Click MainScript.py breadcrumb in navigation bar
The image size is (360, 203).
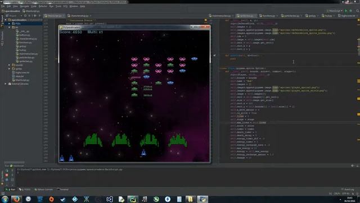31,11
